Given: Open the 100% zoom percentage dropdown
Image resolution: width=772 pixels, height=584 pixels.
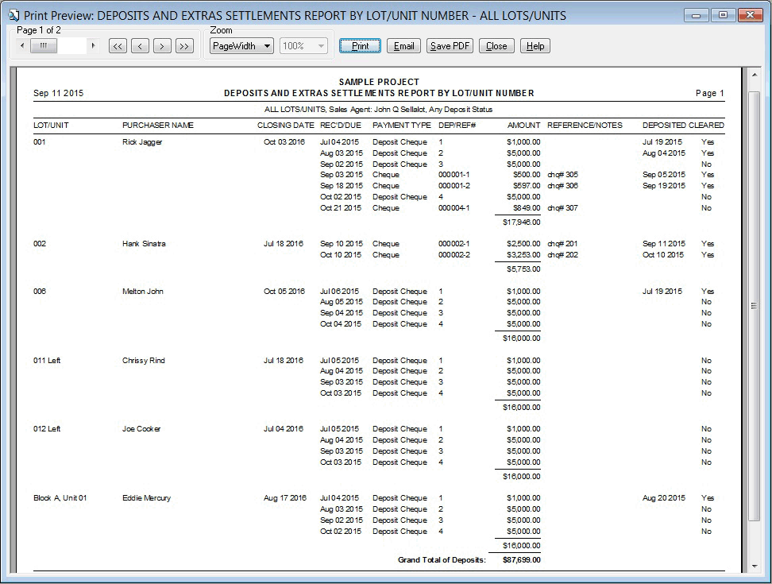Looking at the screenshot, I should click(303, 46).
